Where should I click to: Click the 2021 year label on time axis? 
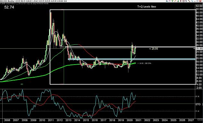138,120
